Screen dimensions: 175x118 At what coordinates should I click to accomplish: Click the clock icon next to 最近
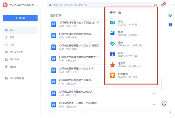[x=6, y=30]
